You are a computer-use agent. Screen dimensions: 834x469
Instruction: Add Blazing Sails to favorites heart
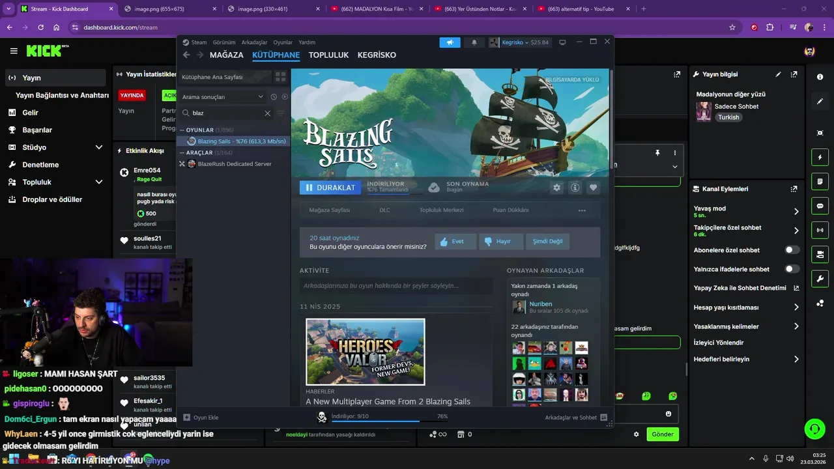point(593,188)
